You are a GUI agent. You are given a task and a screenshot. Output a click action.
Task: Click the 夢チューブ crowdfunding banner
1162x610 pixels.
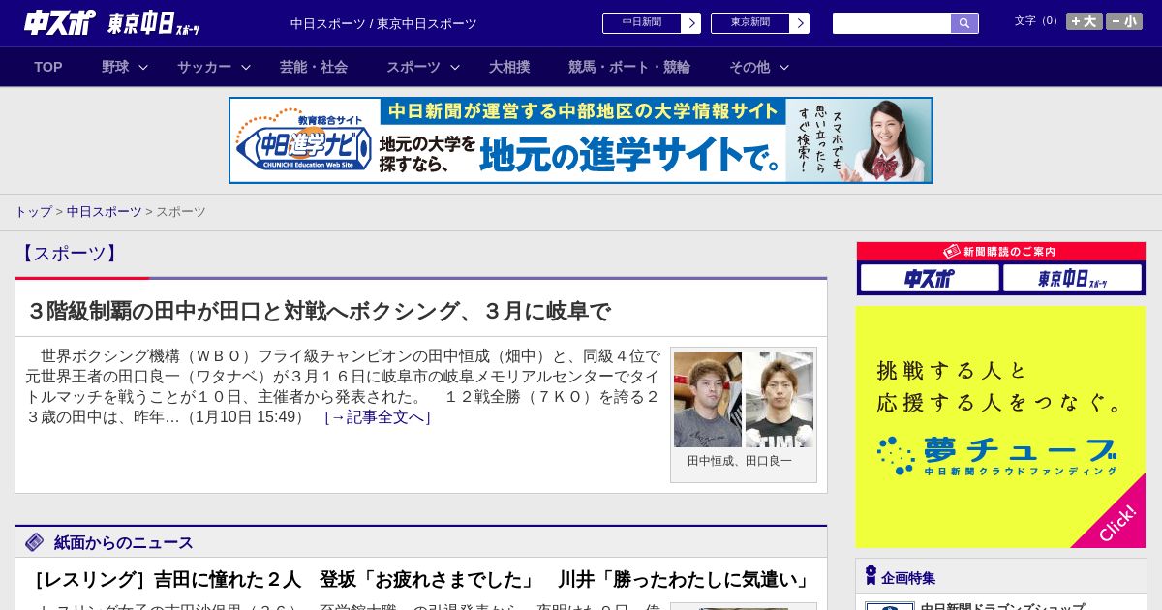pos(1000,427)
